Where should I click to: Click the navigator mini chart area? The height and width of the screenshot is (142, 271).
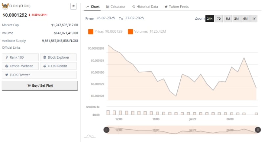182,130
